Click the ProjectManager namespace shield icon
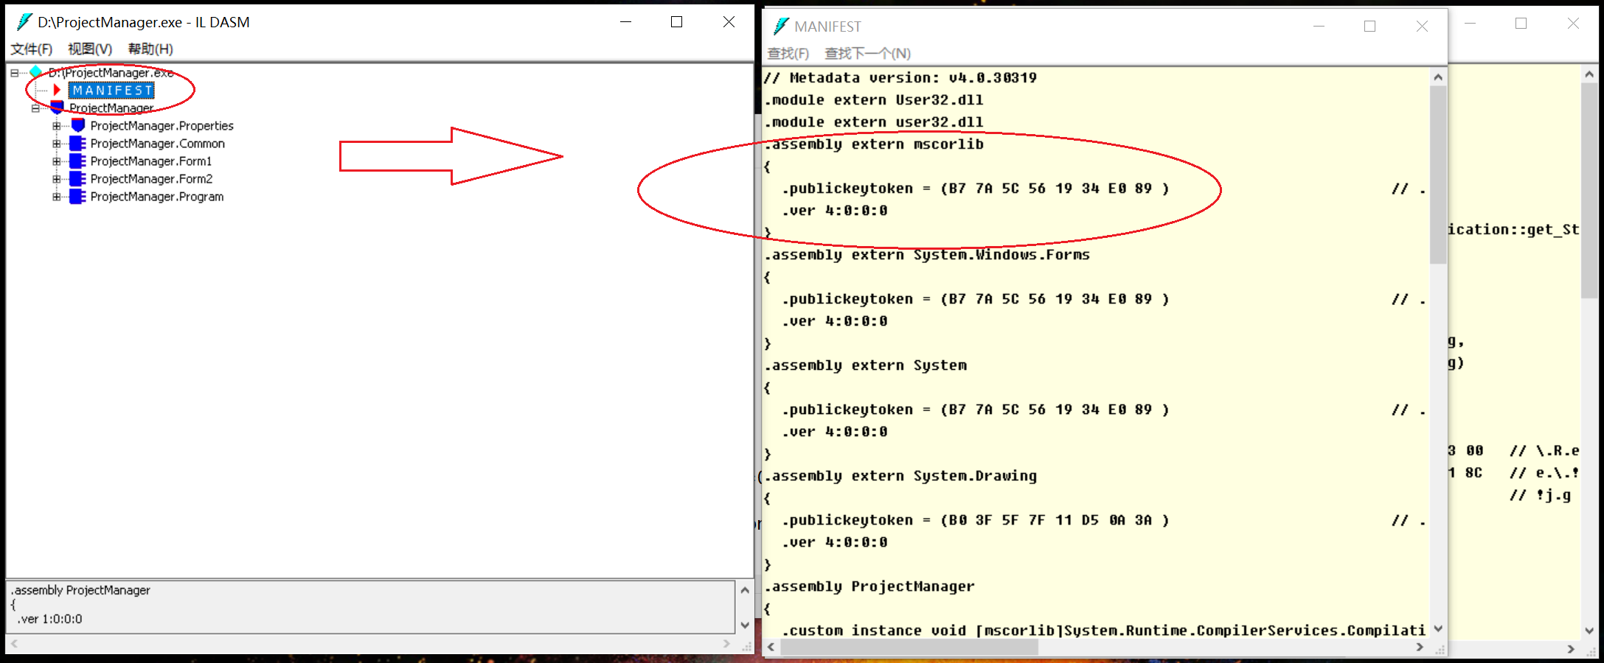The width and height of the screenshot is (1604, 663). (x=57, y=108)
